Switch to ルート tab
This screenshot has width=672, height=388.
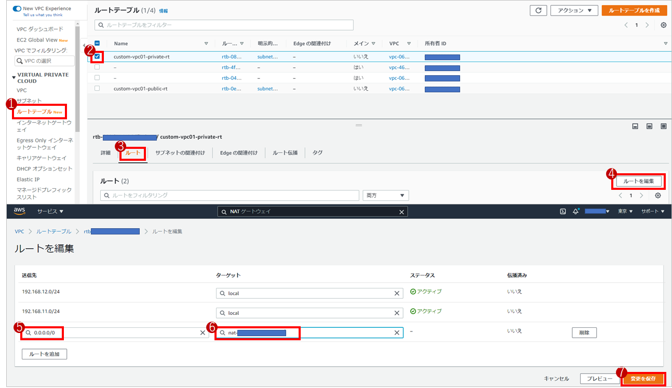click(133, 153)
